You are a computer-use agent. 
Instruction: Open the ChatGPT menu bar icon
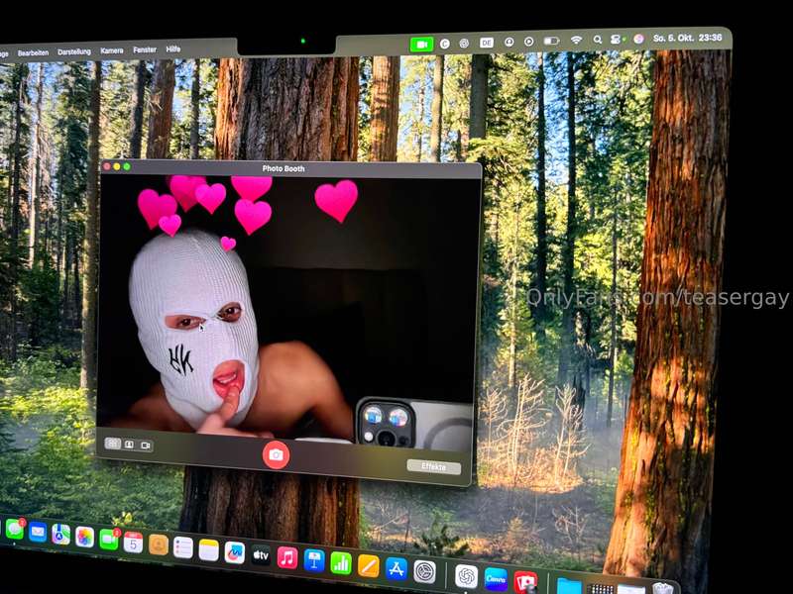click(x=464, y=44)
